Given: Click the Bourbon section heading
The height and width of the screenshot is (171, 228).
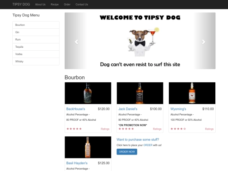Looking at the screenshot, I should click(75, 77).
